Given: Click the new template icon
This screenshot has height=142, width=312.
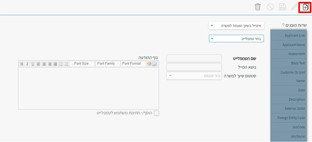Looking at the screenshot, I should click(305, 7).
